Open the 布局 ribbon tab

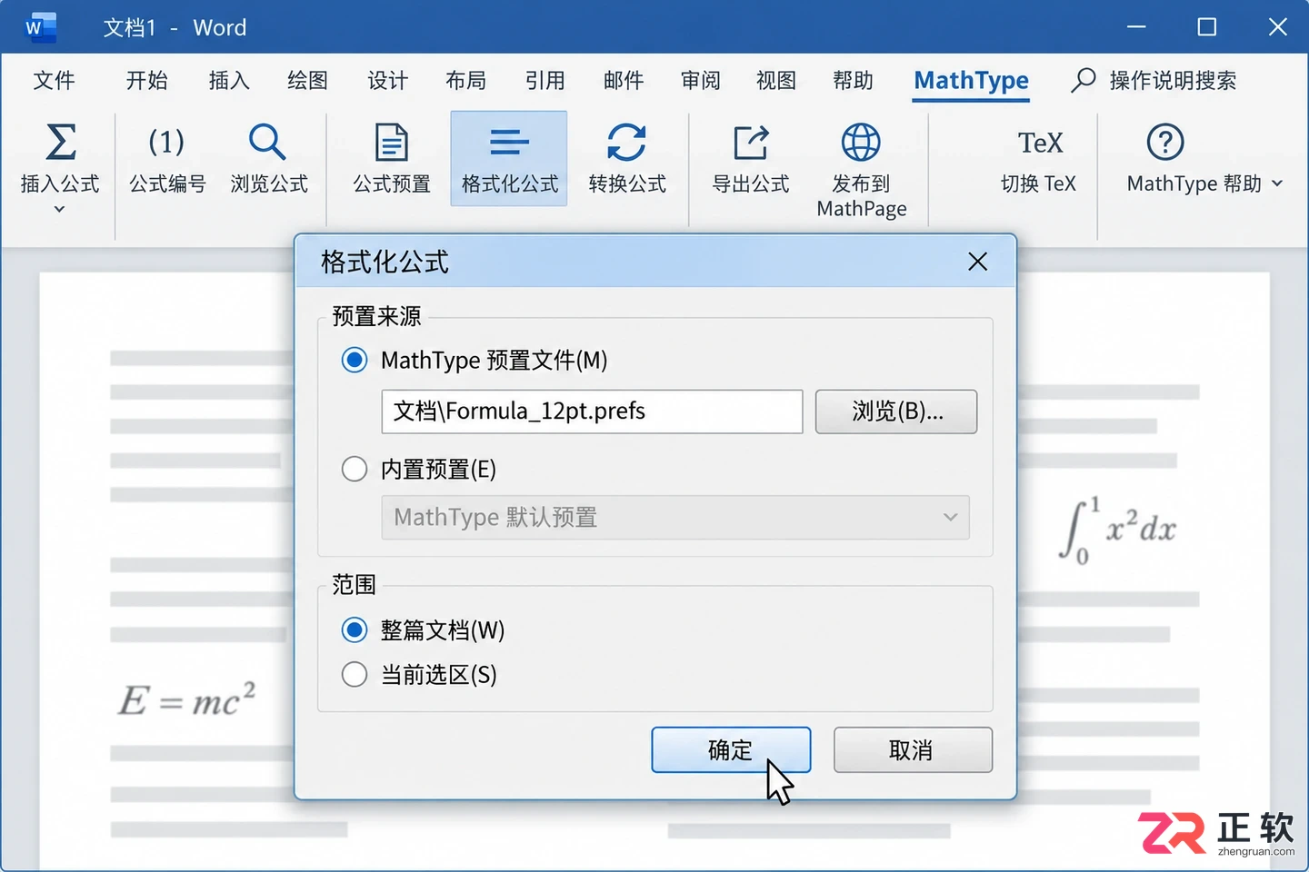point(465,80)
